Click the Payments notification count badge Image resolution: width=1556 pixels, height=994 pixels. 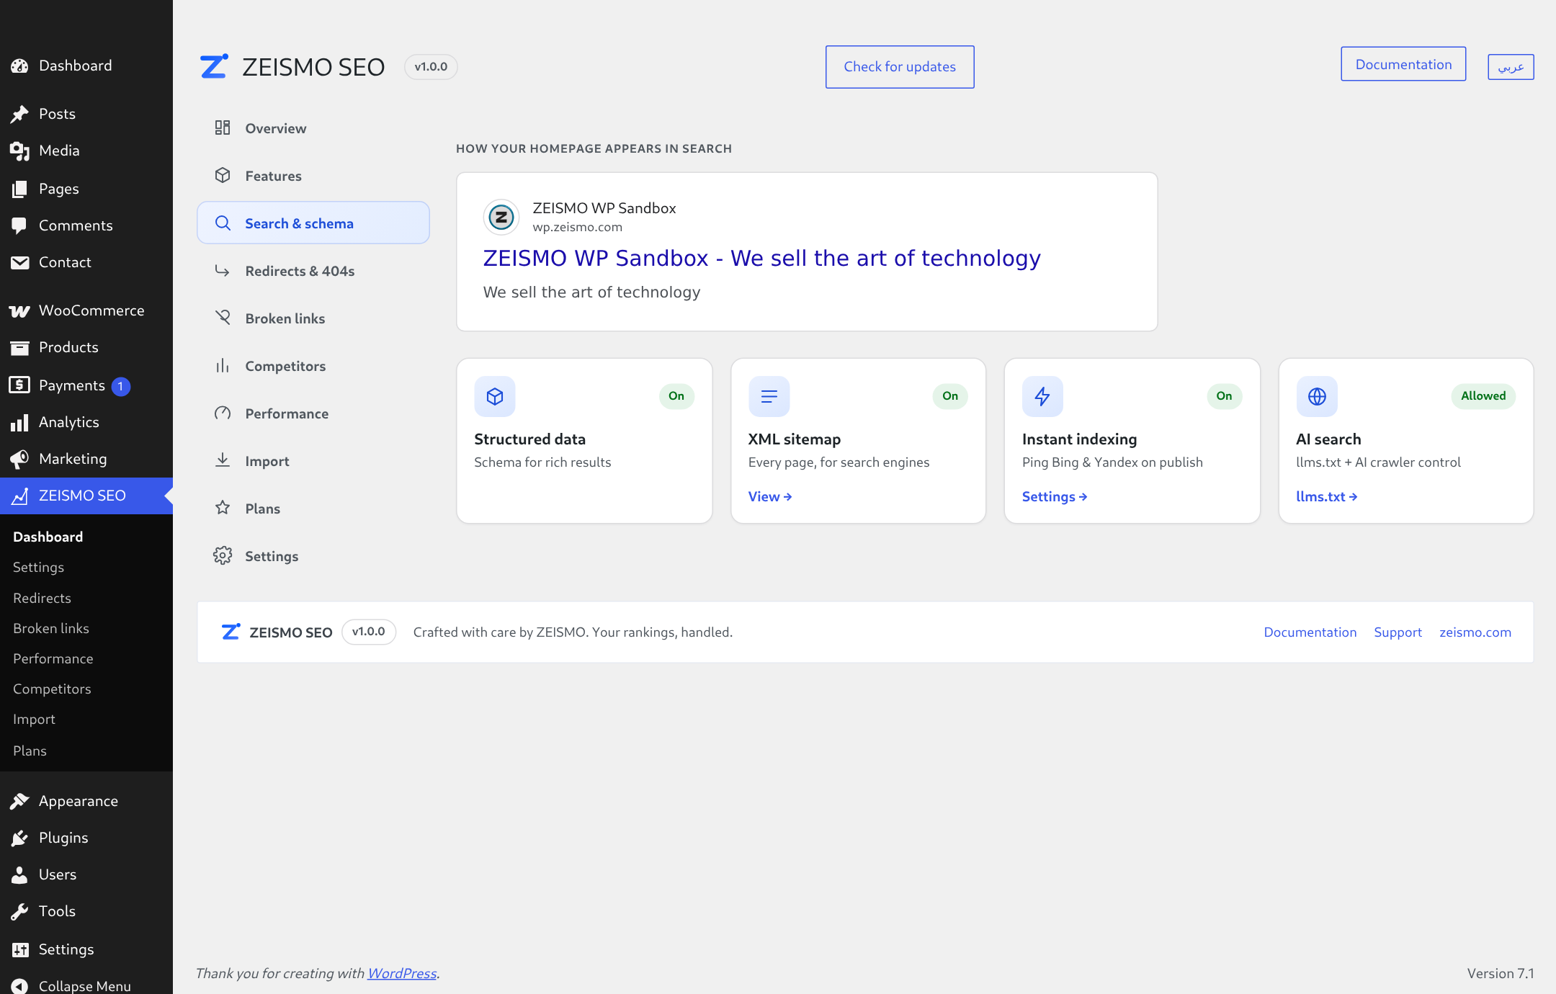coord(121,386)
